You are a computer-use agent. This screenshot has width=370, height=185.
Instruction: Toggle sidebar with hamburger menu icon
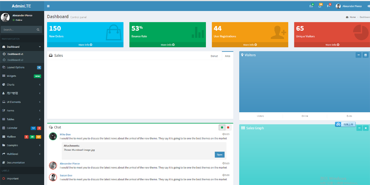pos(49,6)
